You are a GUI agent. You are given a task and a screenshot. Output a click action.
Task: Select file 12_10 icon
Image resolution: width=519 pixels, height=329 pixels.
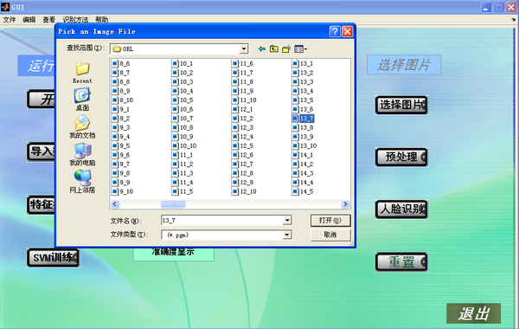tap(235, 191)
